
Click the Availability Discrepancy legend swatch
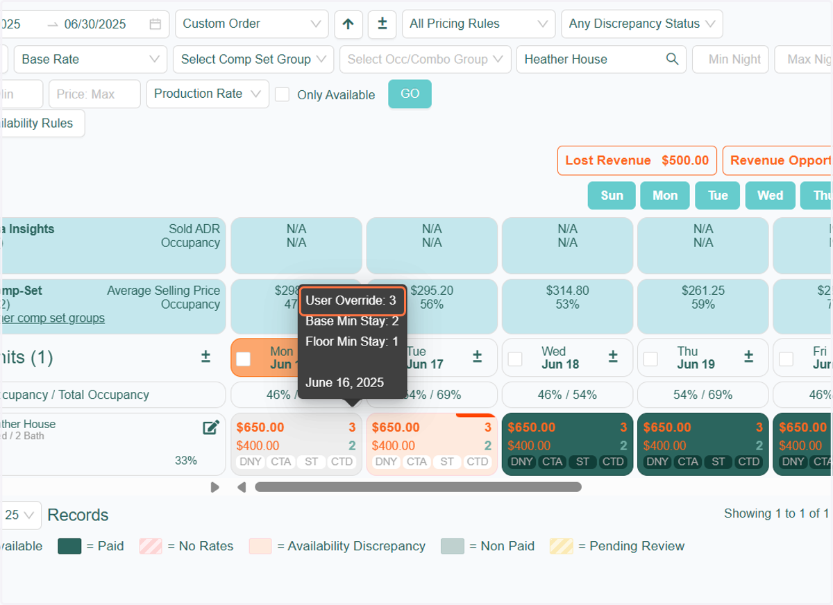click(x=260, y=547)
